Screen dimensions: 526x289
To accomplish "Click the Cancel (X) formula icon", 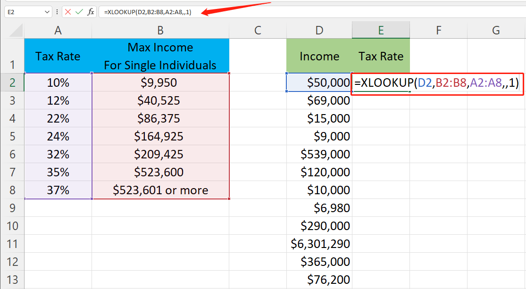I will click(68, 12).
